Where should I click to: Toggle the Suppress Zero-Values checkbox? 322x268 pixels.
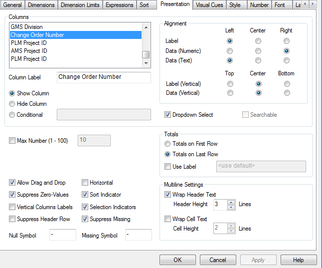click(x=12, y=195)
